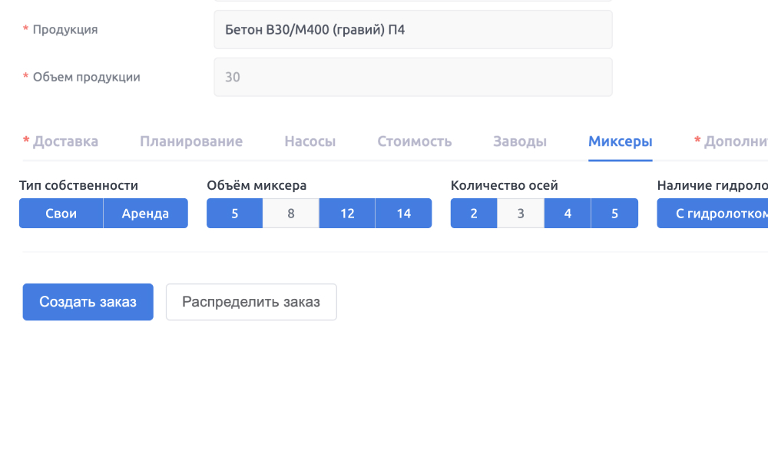Click the "Объем продукции" volume field
The image size is (768, 461).
click(412, 77)
